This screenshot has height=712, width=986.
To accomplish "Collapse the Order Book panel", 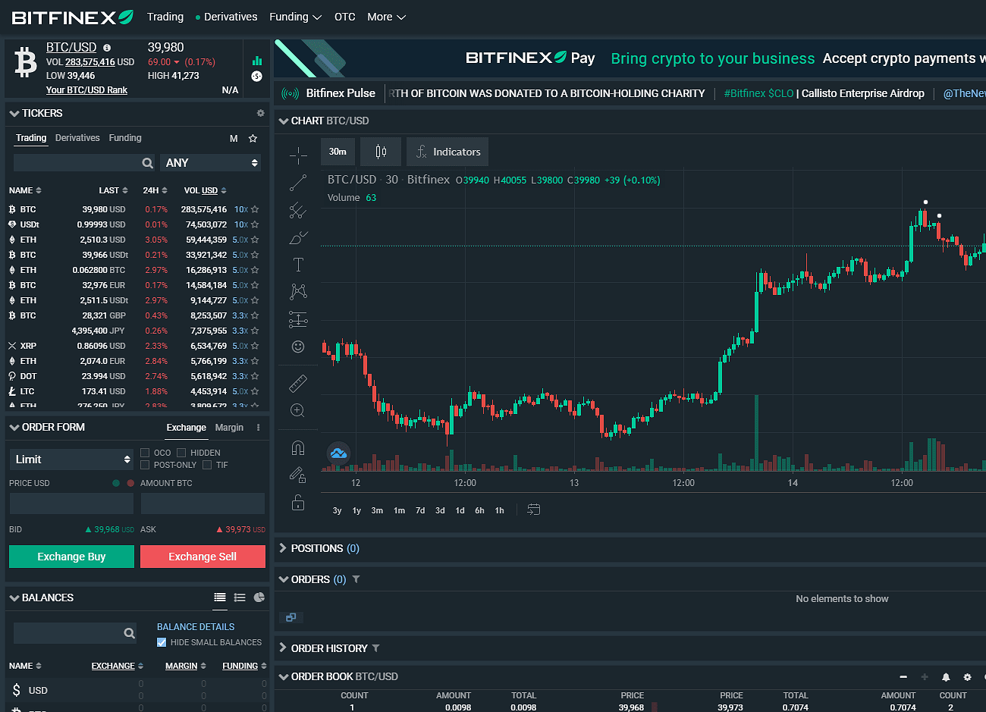I will coord(283,676).
